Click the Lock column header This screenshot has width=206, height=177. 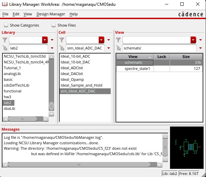[161, 57]
